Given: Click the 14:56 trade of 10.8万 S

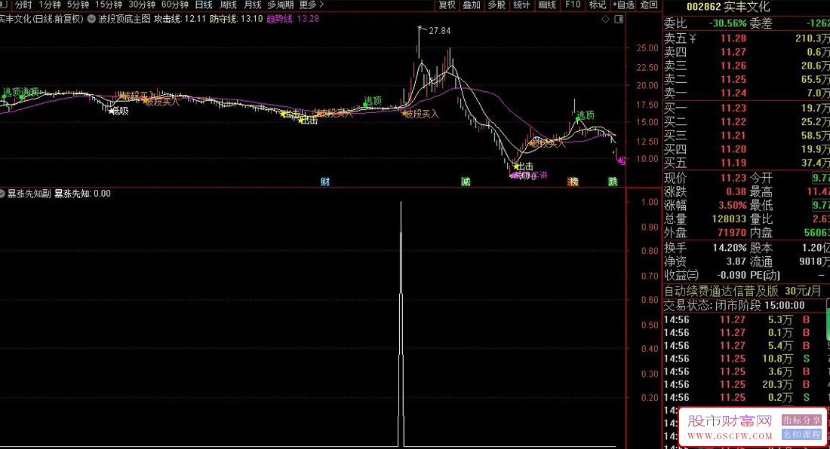Looking at the screenshot, I should tap(738, 359).
